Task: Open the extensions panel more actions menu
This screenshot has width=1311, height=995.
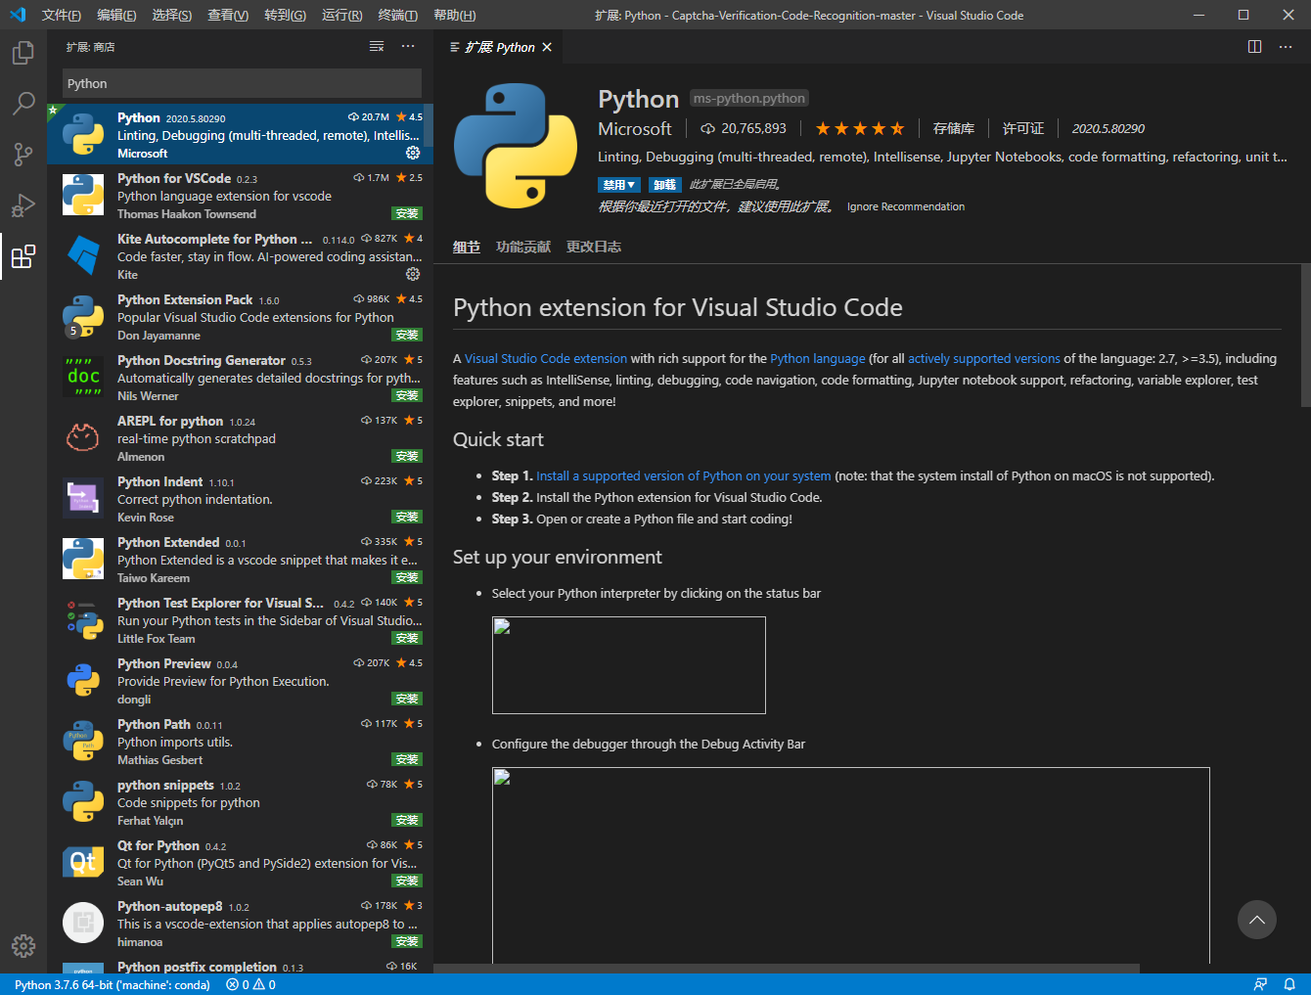Action: coord(408,45)
